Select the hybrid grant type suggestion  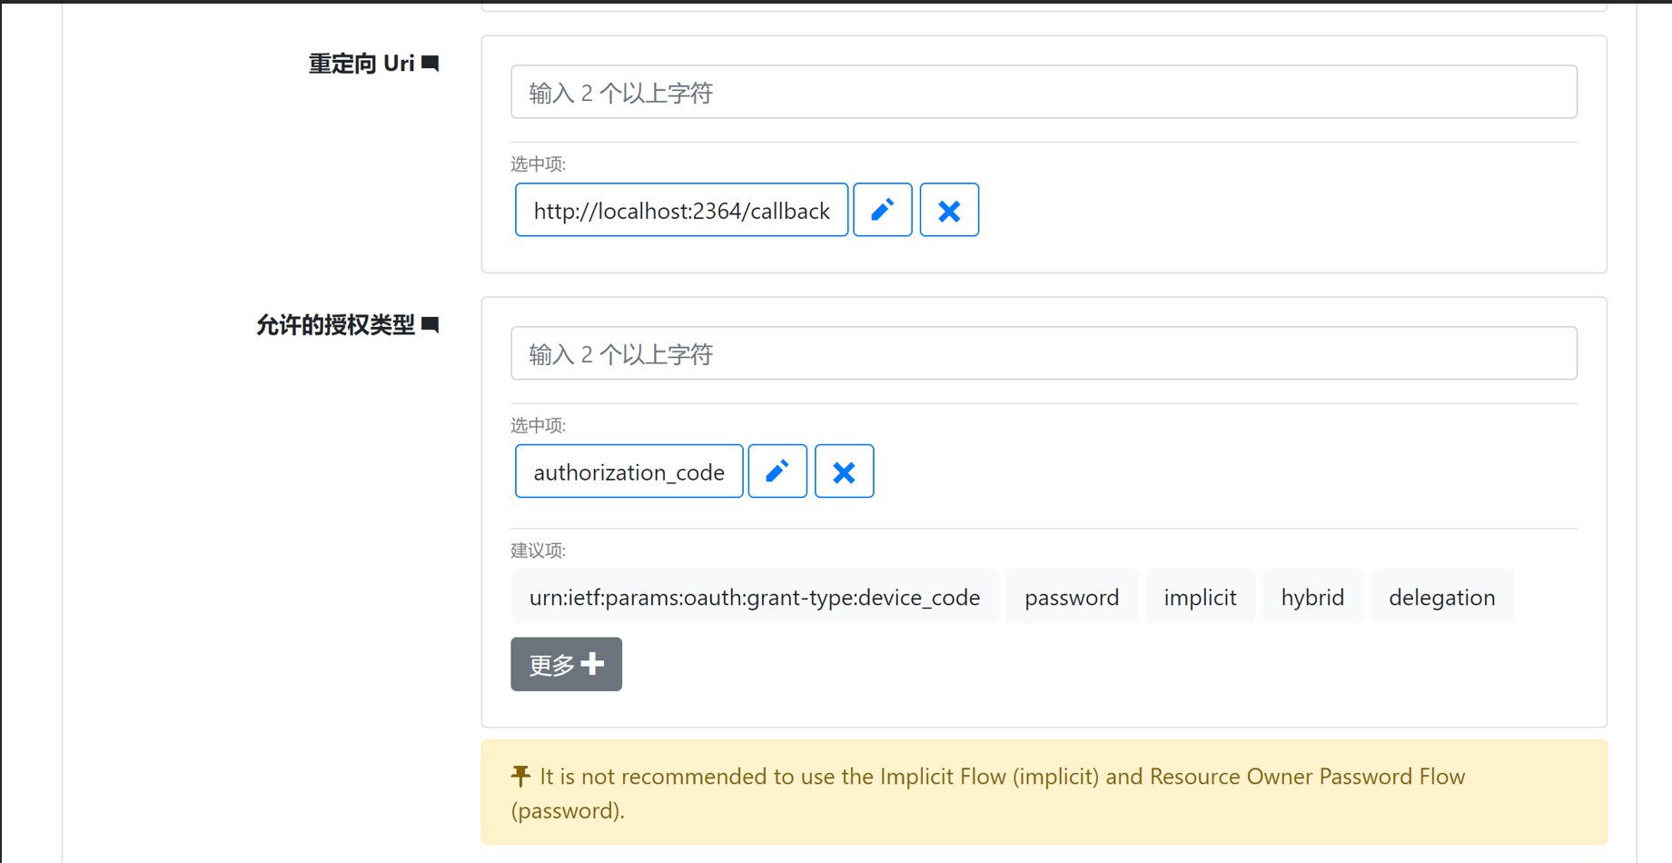(1312, 597)
